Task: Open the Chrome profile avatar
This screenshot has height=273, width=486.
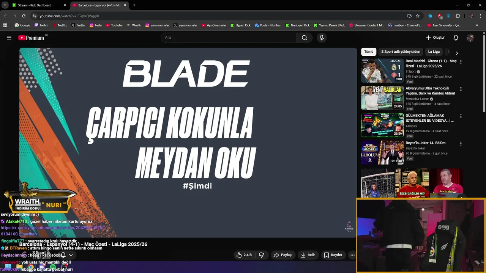Action: pos(471,16)
